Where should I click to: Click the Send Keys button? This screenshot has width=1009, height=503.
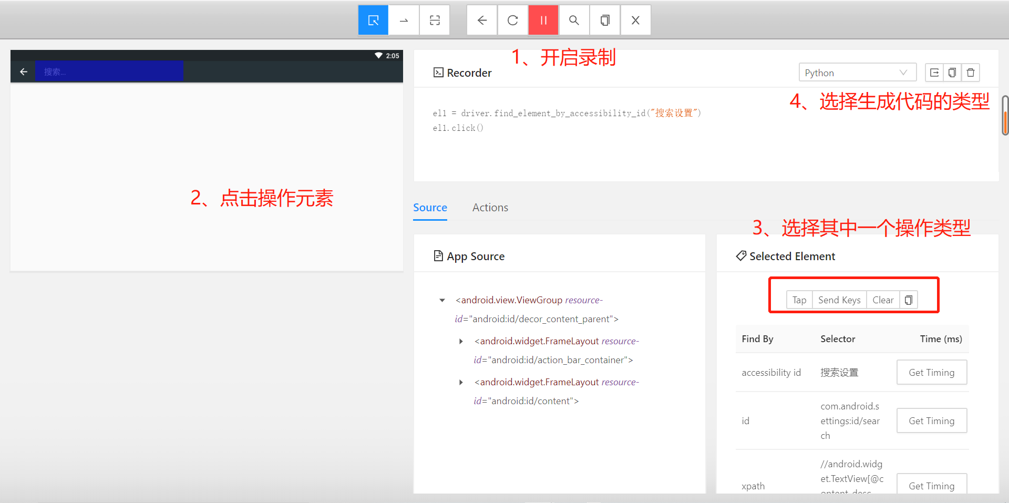pyautogui.click(x=839, y=300)
